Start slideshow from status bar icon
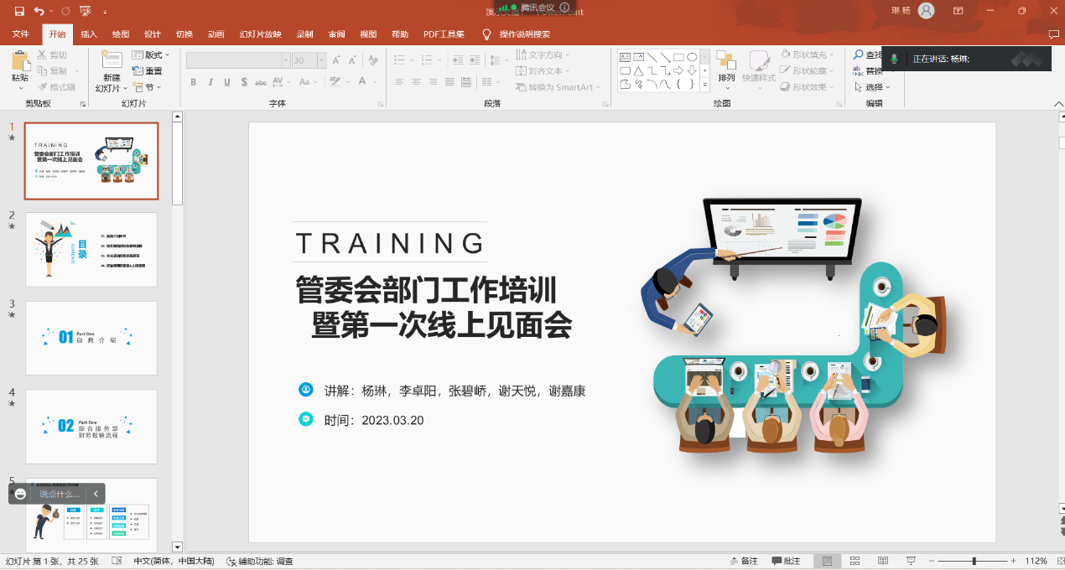Image resolution: width=1065 pixels, height=570 pixels. pos(911,561)
